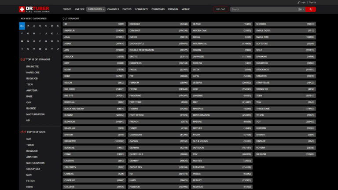Open the search type dropdown arrow
Viewport: 338px width, 190px height.
tap(304, 9)
